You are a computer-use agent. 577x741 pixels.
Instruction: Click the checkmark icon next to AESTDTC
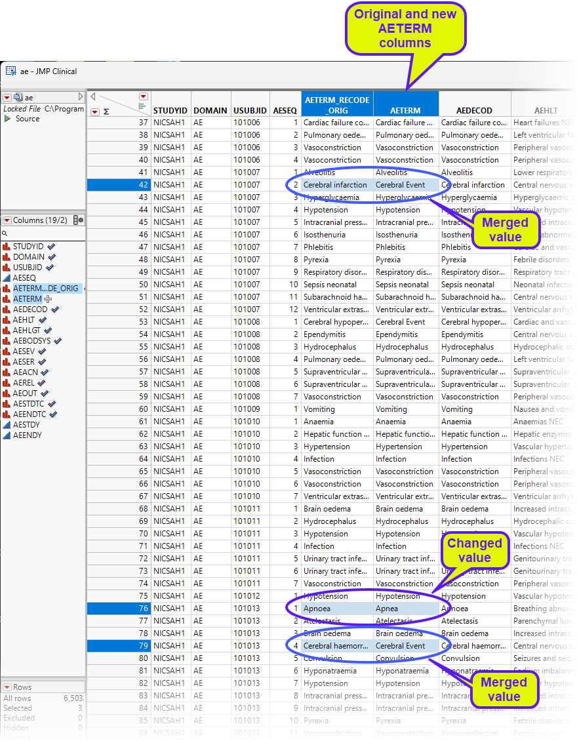click(x=53, y=404)
